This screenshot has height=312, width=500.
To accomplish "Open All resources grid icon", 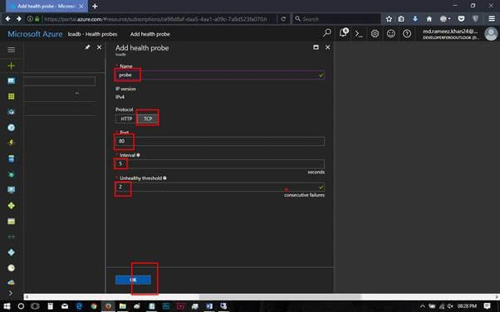I will (11, 96).
